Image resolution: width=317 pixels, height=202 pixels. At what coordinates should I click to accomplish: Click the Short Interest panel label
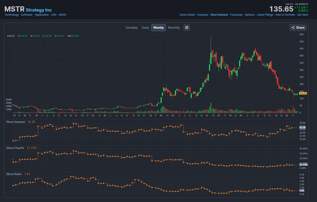pos(16,122)
